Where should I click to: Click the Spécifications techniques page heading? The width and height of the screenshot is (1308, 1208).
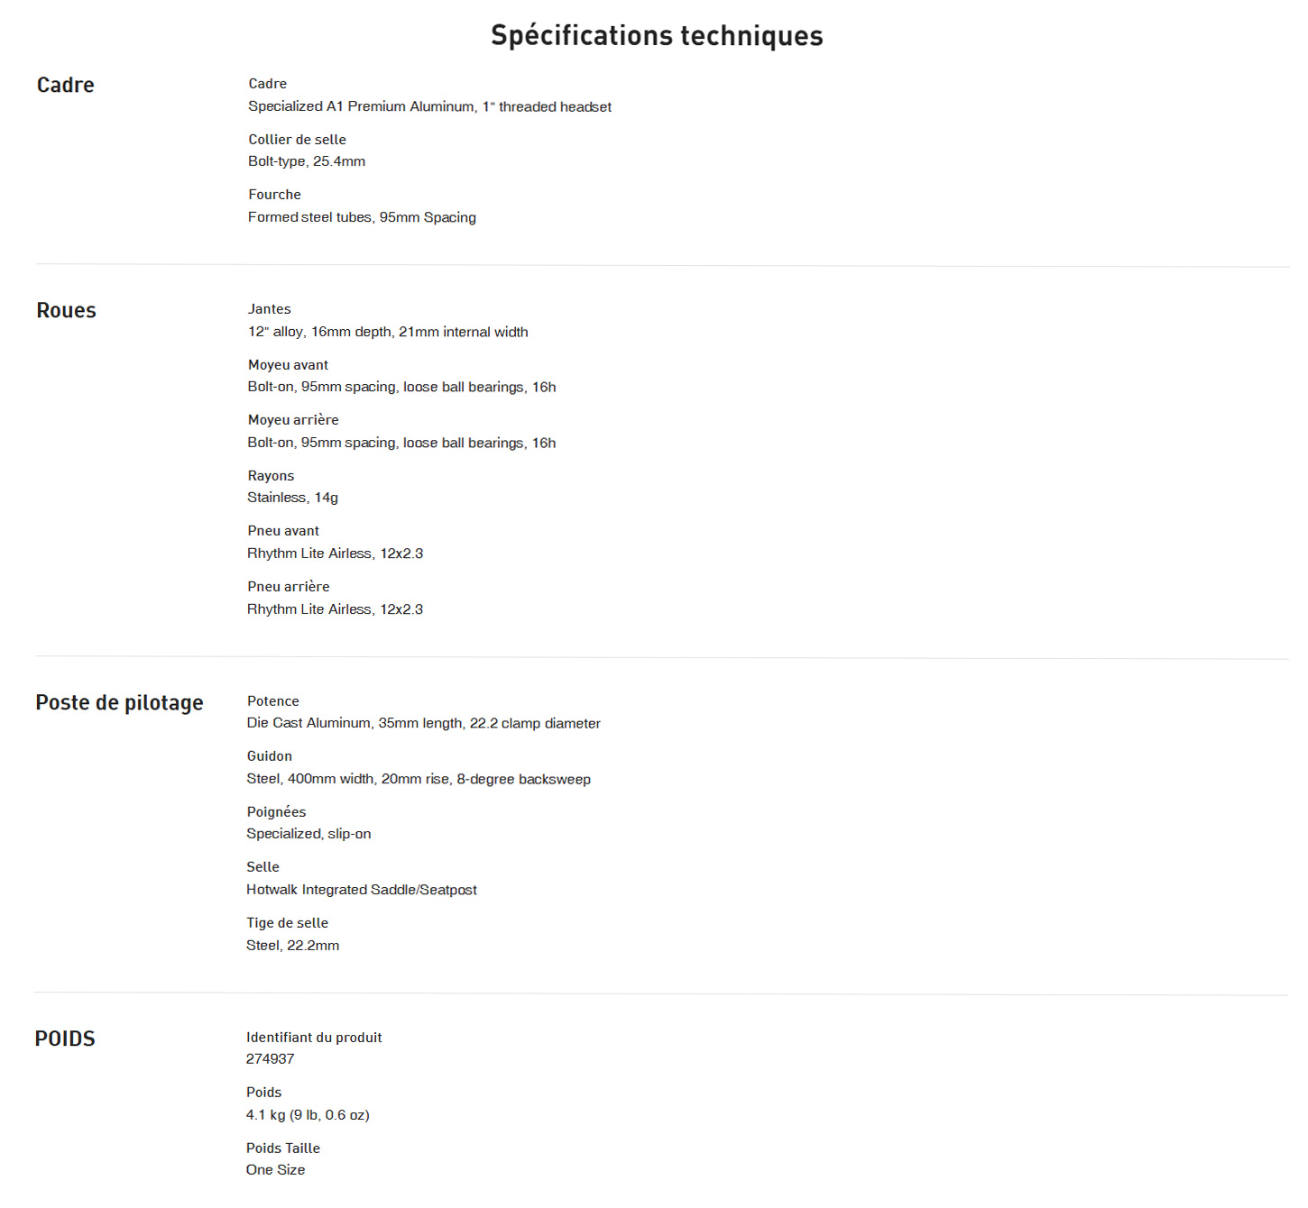click(x=657, y=35)
